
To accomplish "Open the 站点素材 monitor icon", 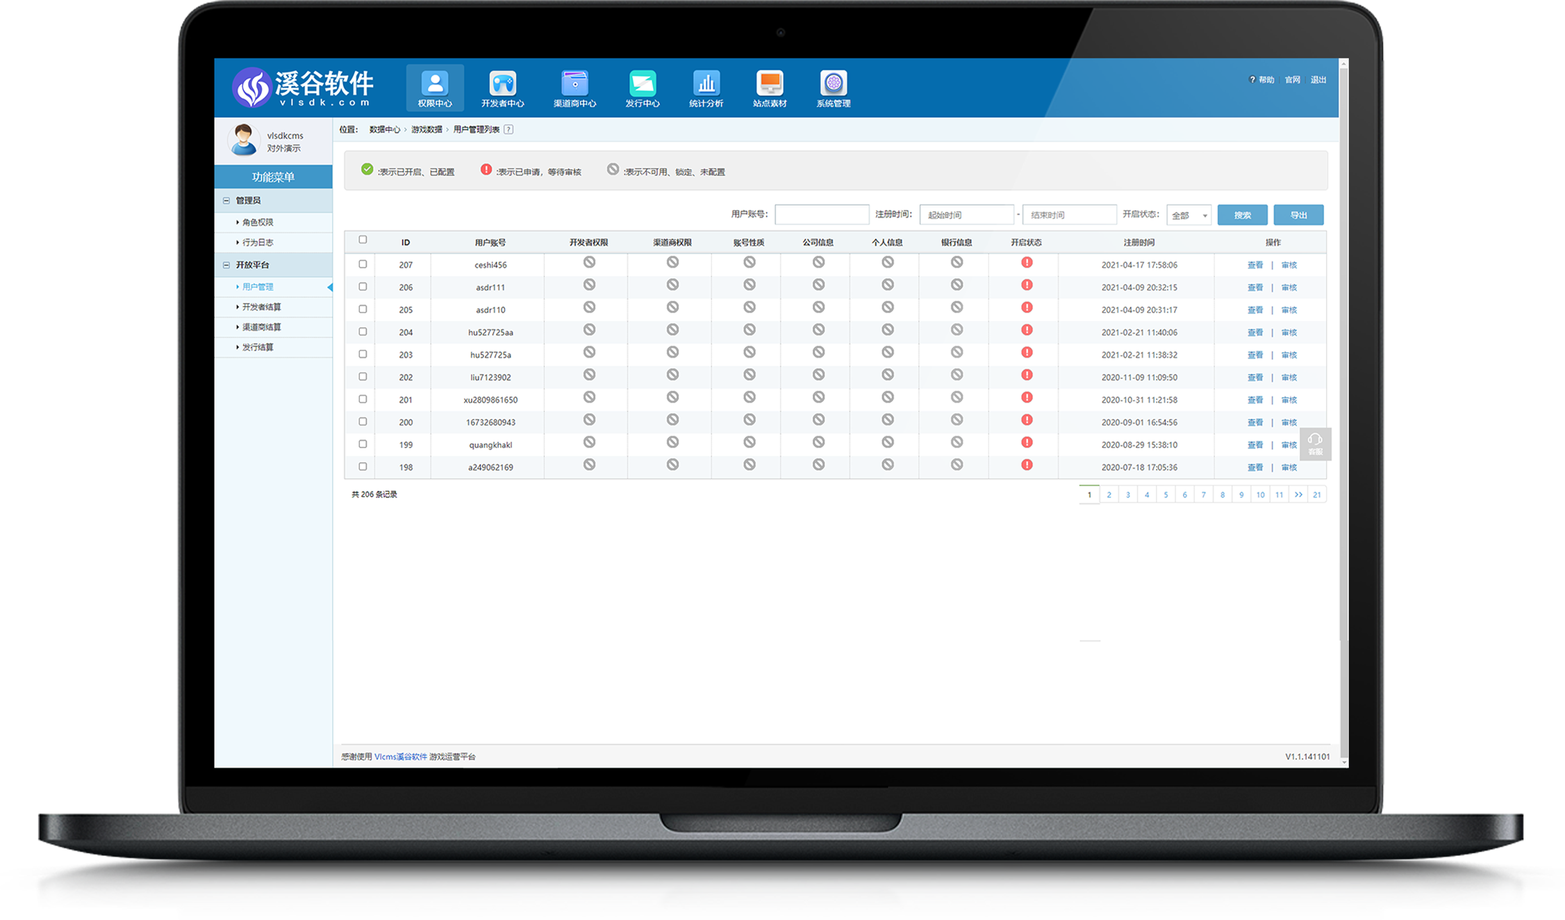I will pos(769,84).
